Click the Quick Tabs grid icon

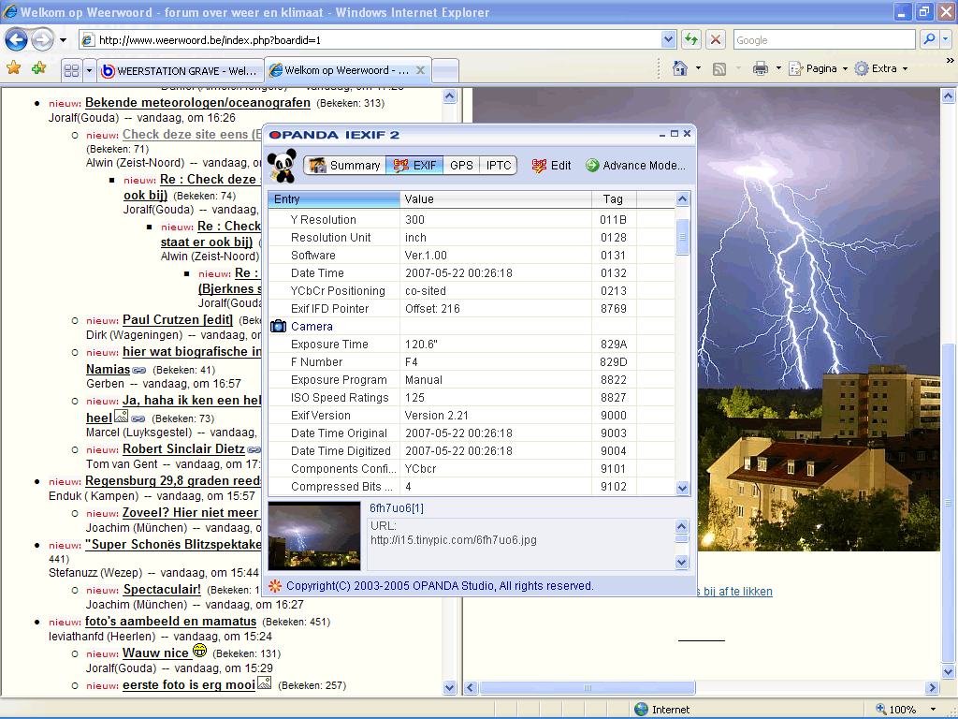tap(71, 71)
